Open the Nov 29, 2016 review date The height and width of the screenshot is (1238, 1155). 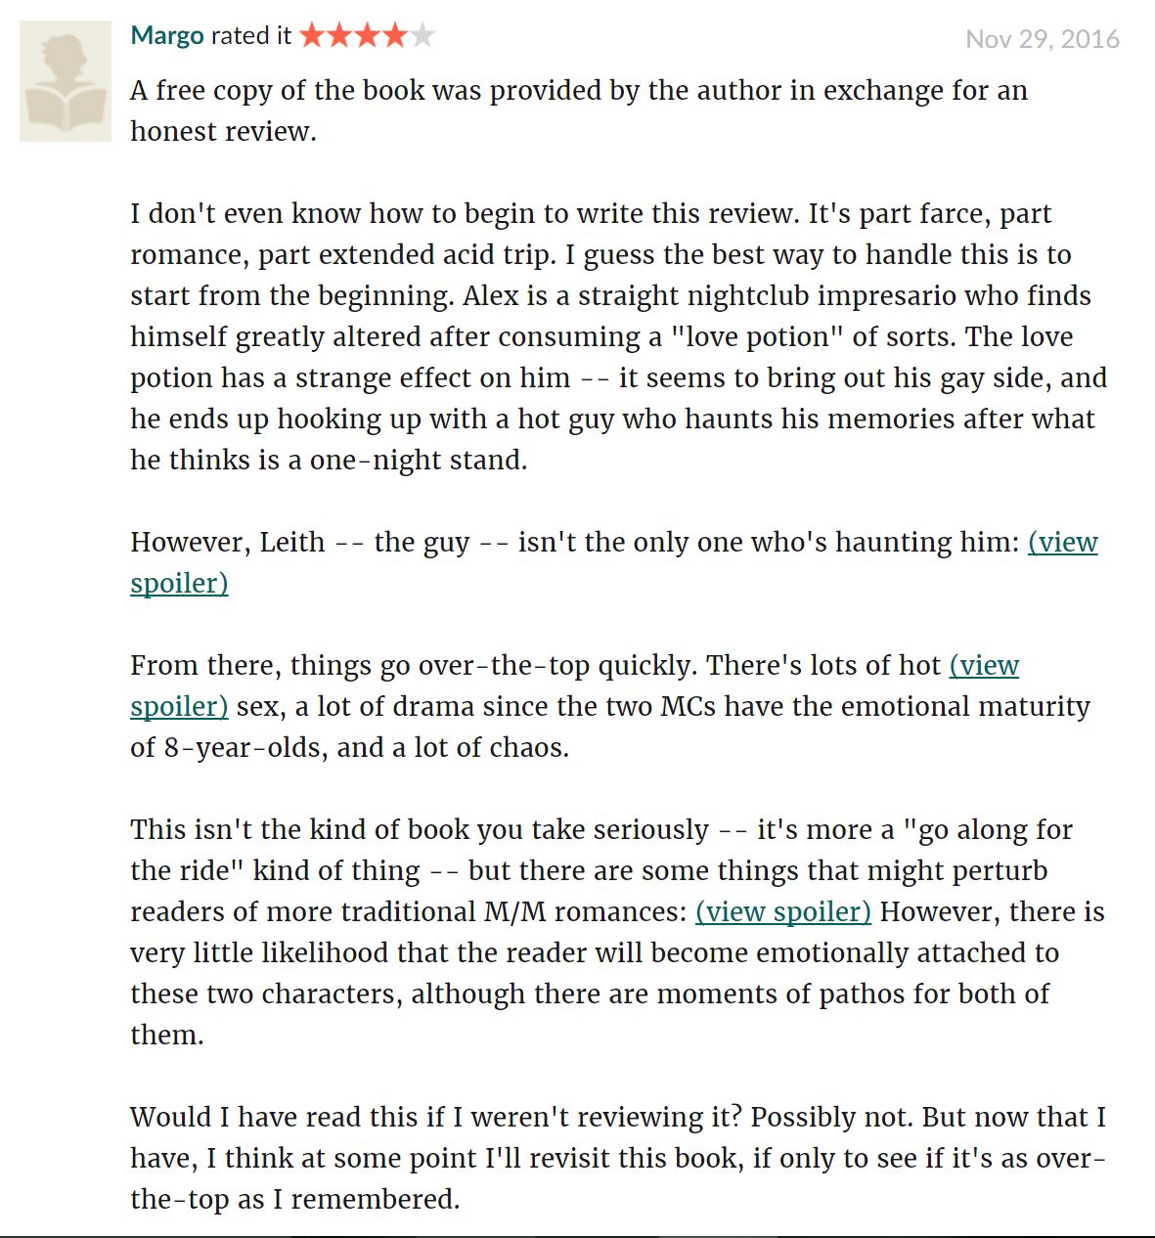point(1043,39)
